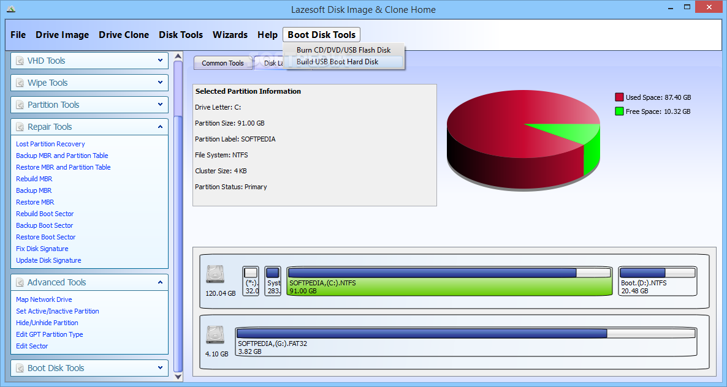Click Set Active/Inactive Partition
This screenshot has width=727, height=387.
click(x=58, y=311)
